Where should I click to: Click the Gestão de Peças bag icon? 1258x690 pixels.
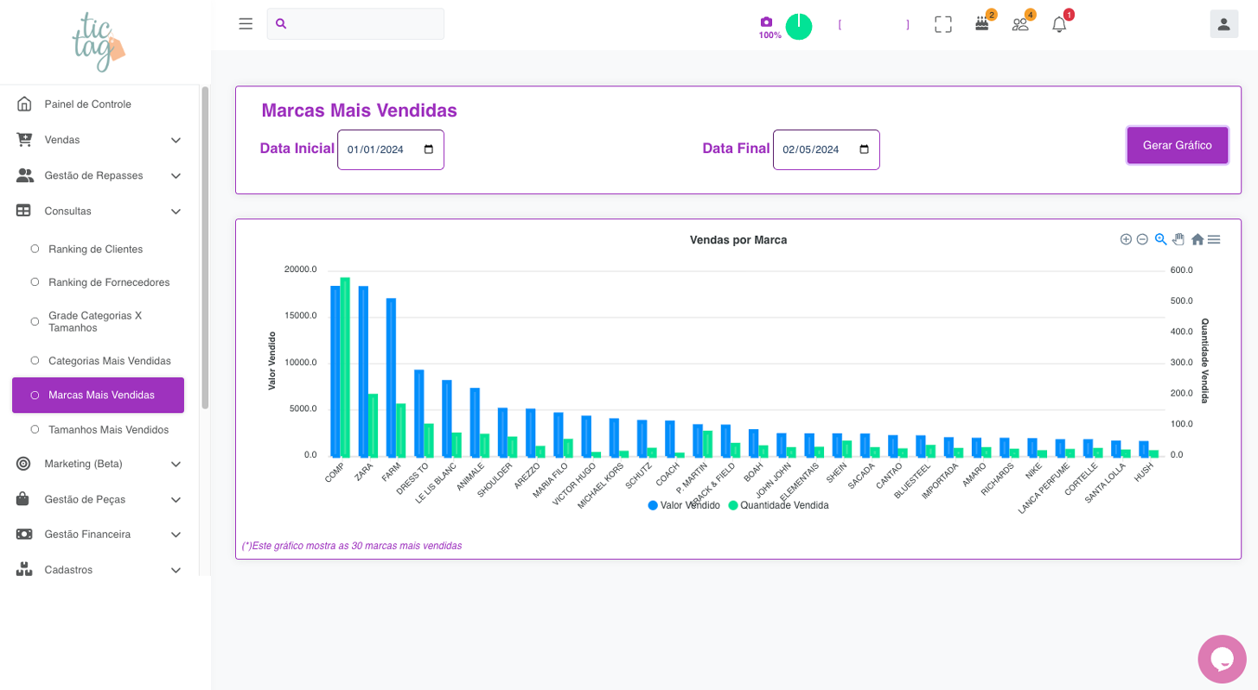tap(24, 499)
